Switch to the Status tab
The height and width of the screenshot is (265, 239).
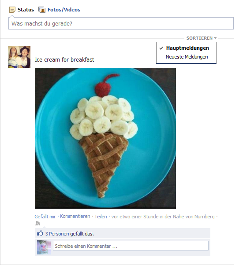point(26,10)
